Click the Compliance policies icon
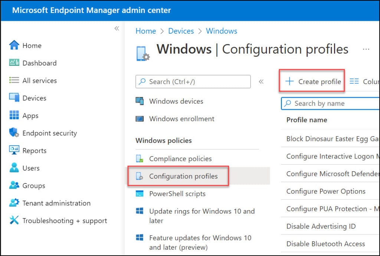Viewport: 380px width, 256px height. tap(140, 158)
